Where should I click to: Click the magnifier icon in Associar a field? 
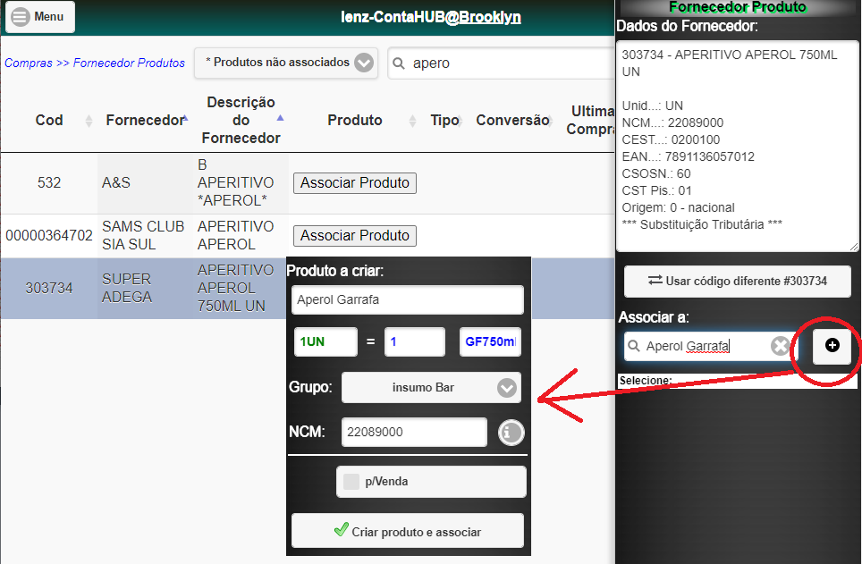[634, 346]
